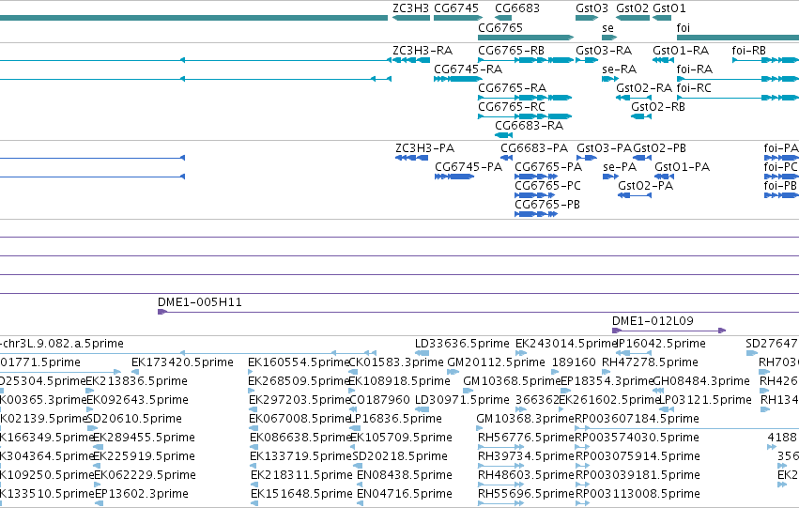Screen dimensions: 799x508
Task: Open the CG6765 gene label
Action: click(x=500, y=27)
